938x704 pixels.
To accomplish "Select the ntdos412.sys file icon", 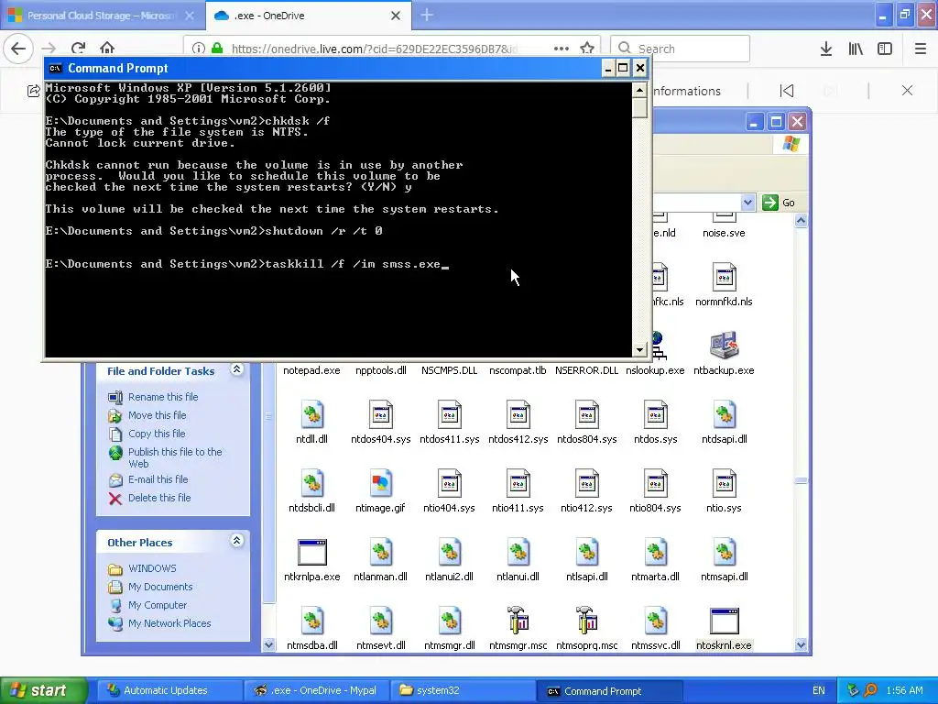I will coord(518,415).
